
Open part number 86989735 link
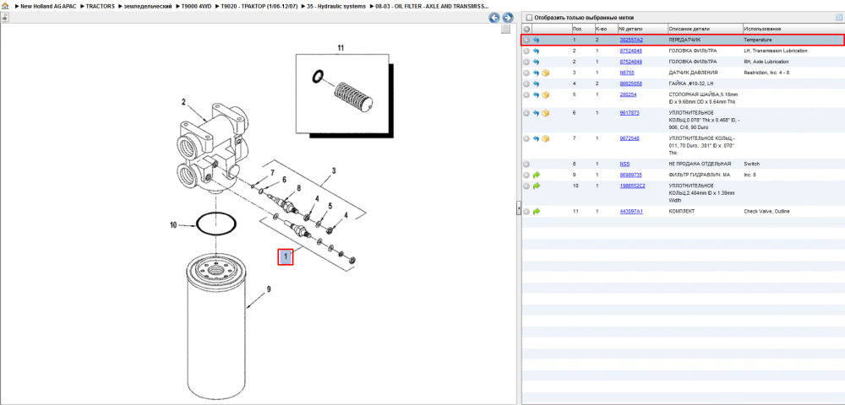pos(630,175)
